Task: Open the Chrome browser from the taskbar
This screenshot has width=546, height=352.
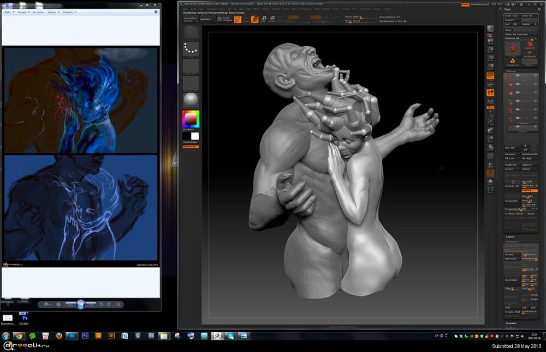Action: point(19,336)
